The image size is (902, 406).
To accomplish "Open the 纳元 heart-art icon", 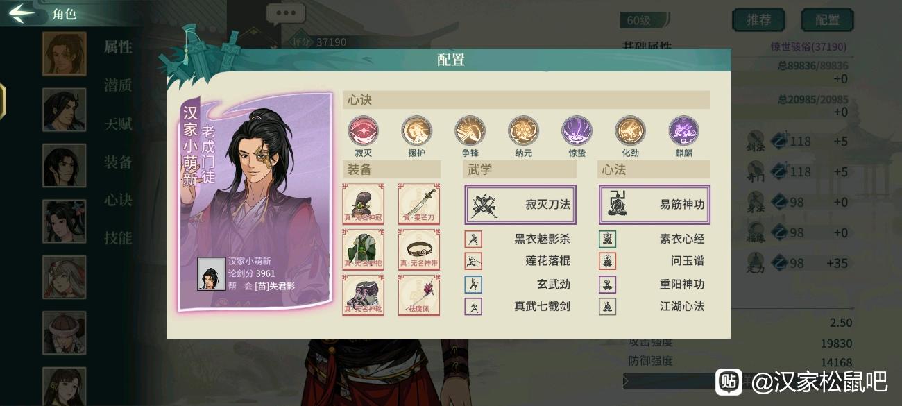I will [x=523, y=130].
